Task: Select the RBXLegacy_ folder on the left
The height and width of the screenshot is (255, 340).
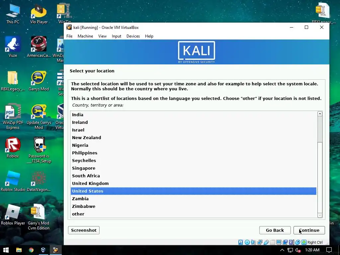Action: click(13, 81)
